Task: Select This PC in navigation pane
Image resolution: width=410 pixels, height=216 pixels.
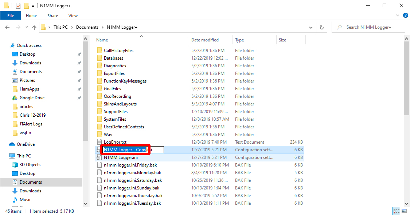Action: [x=24, y=156]
